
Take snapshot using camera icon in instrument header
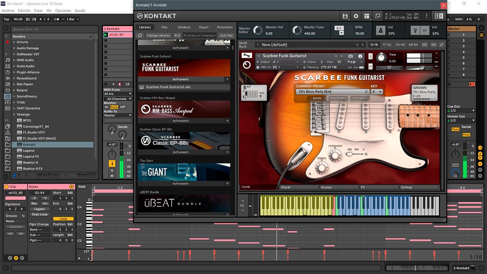(351, 56)
